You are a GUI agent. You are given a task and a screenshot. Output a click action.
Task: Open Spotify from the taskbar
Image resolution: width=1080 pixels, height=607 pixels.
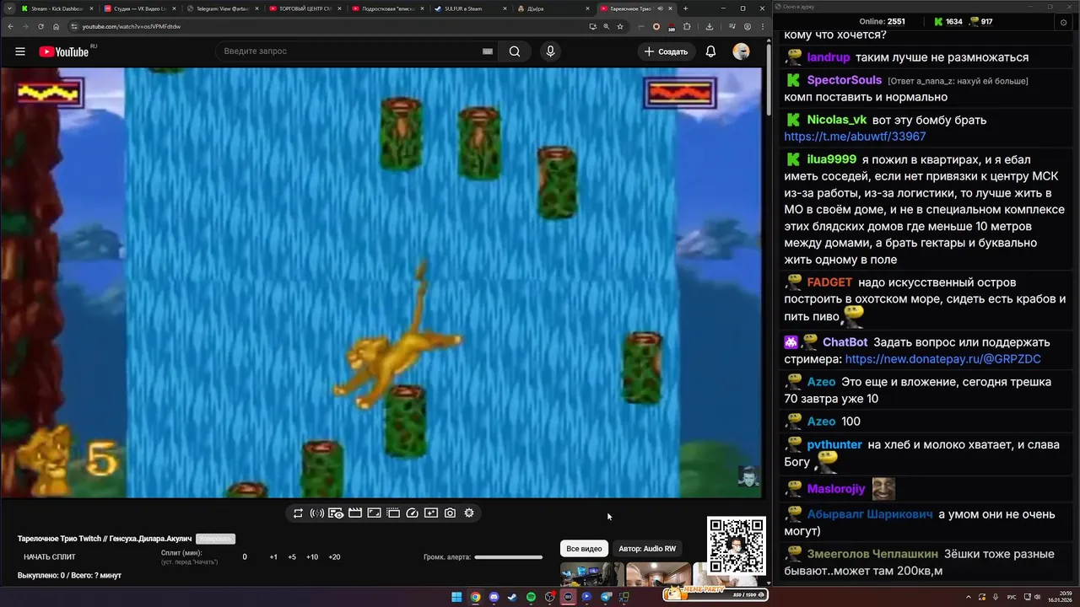tap(531, 597)
